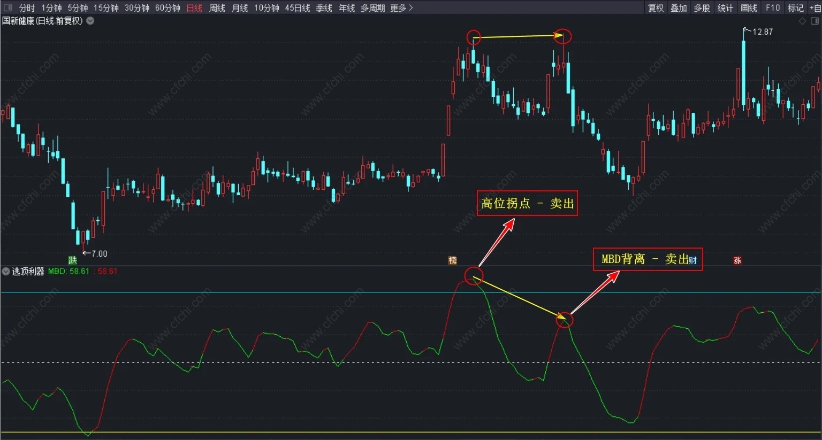Viewport: 822px width, 440px height.
Task: Click the green 跌 event marker
Action: [72, 260]
